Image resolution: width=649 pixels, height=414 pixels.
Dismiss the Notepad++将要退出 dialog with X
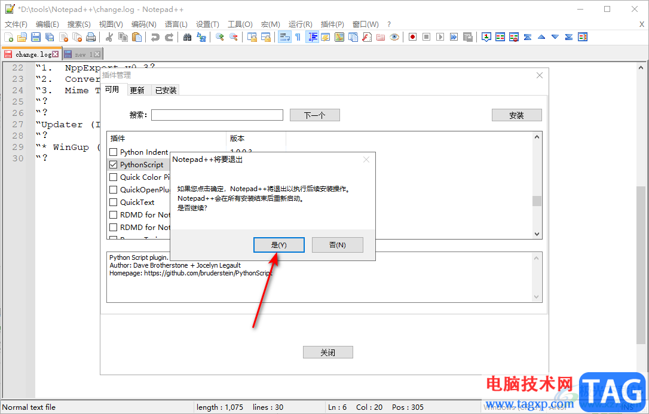tap(366, 160)
